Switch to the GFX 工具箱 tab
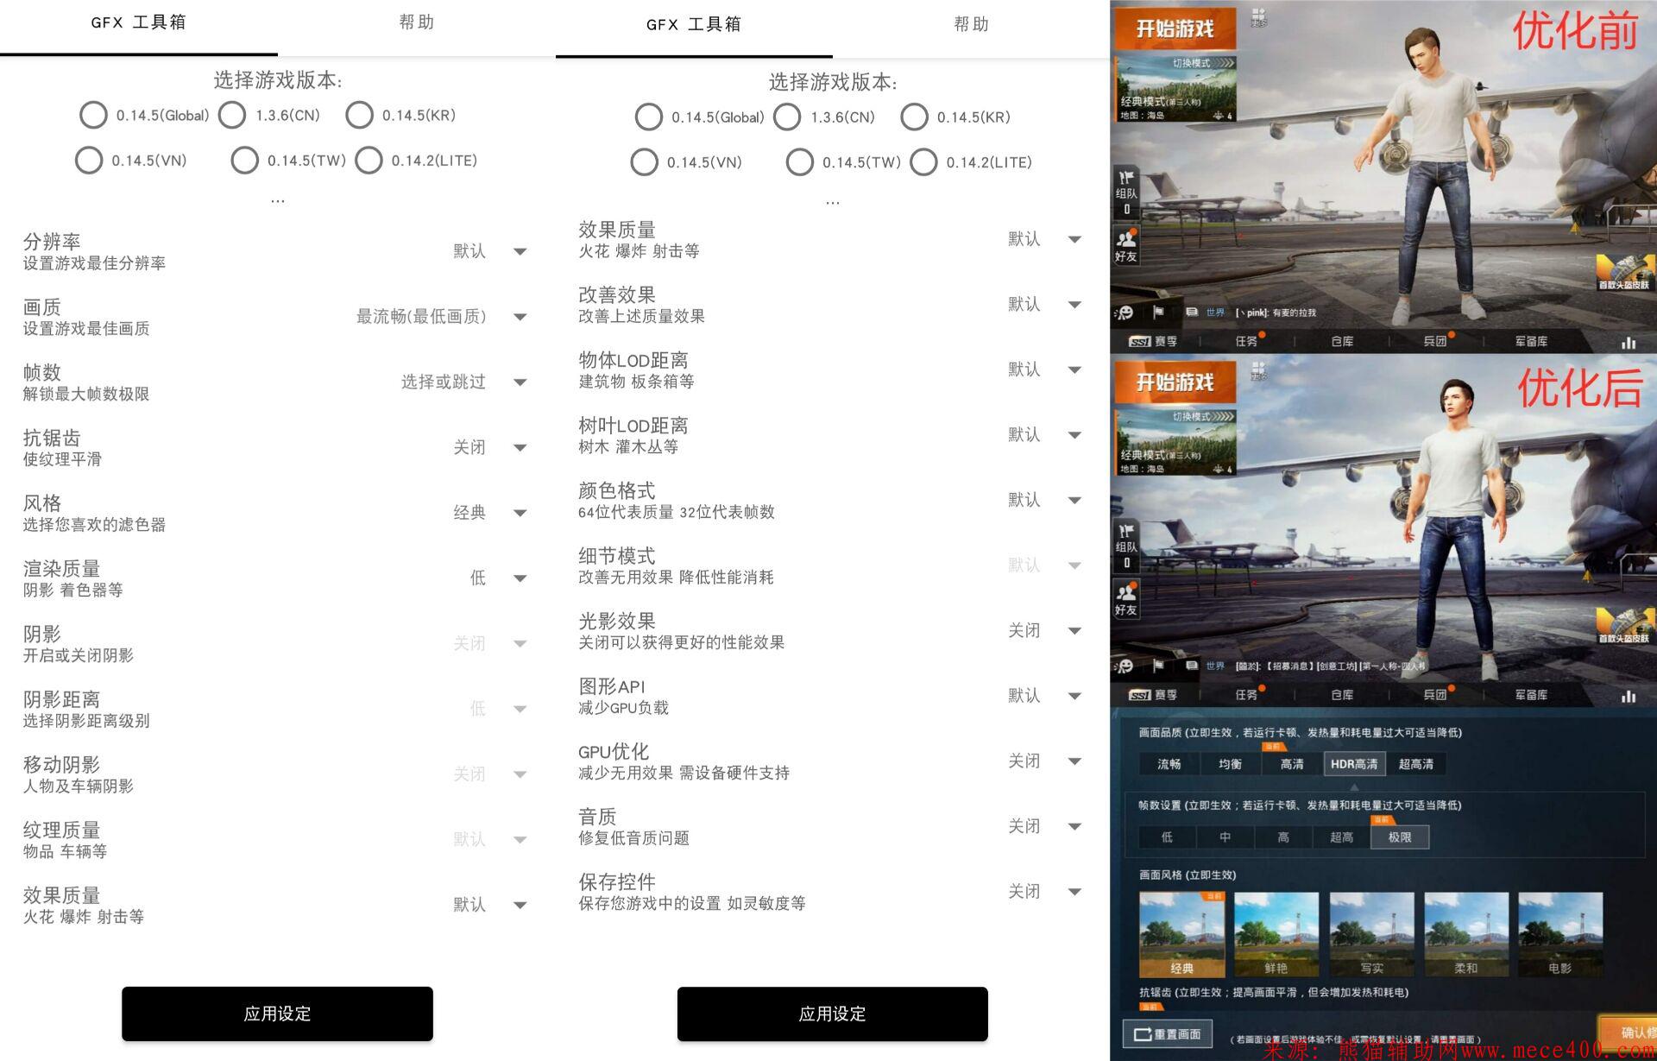The height and width of the screenshot is (1061, 1657). point(141,23)
